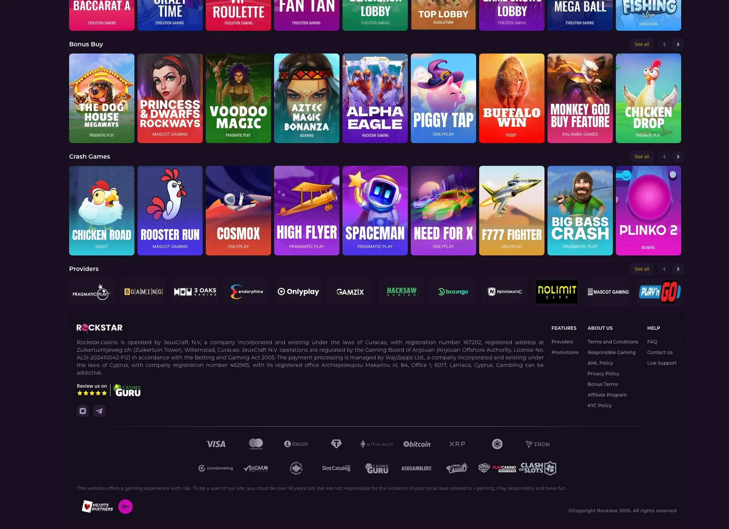Select the Pragmatic Play provider logo
The width and height of the screenshot is (729, 529).
92,292
